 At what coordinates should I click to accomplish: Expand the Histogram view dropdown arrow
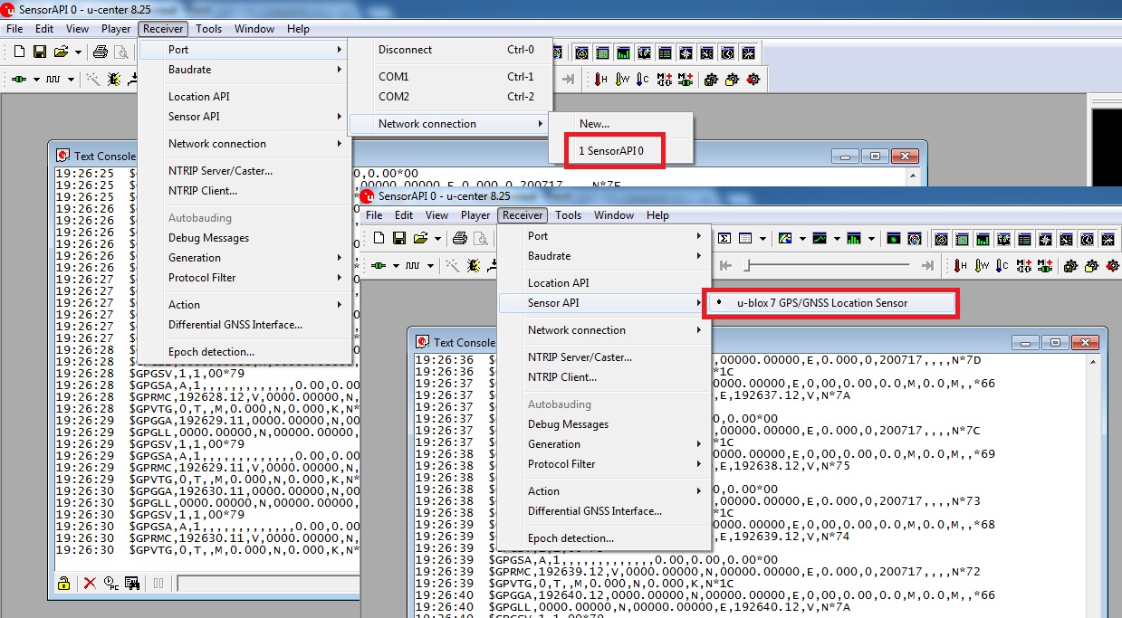pos(871,239)
